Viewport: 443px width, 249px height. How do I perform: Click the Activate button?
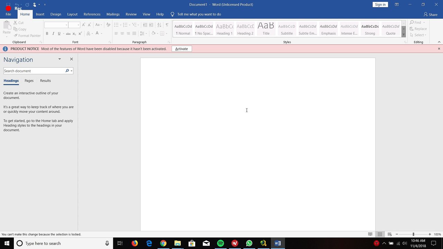click(181, 49)
